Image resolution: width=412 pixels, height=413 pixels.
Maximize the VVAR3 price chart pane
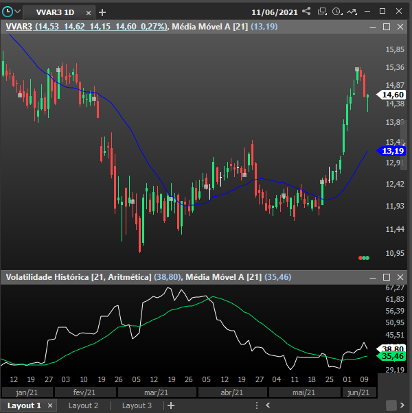pos(387,27)
